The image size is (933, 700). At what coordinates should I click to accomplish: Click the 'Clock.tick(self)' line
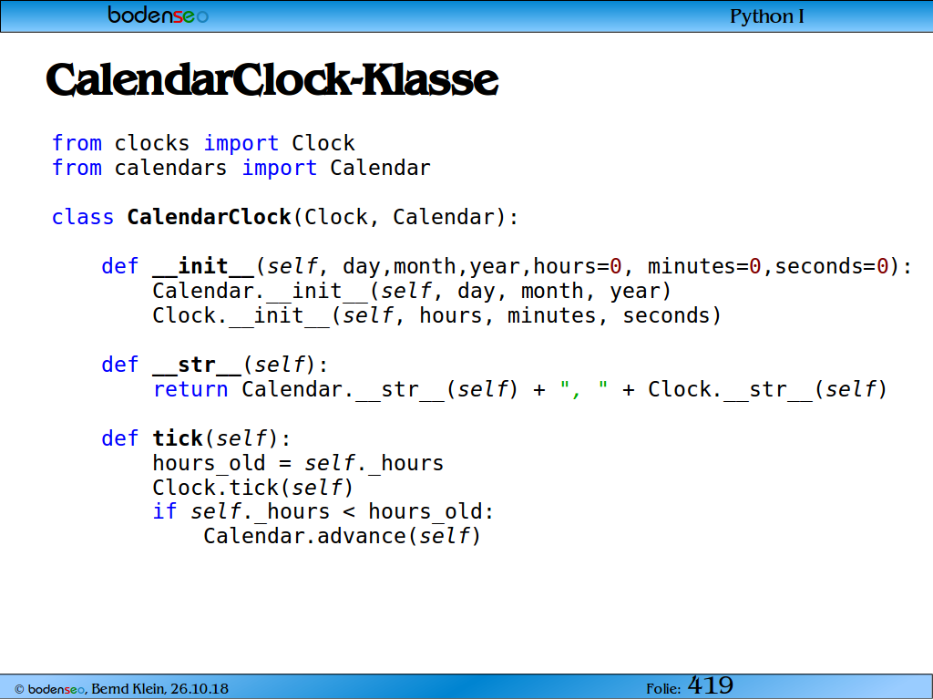coord(253,488)
